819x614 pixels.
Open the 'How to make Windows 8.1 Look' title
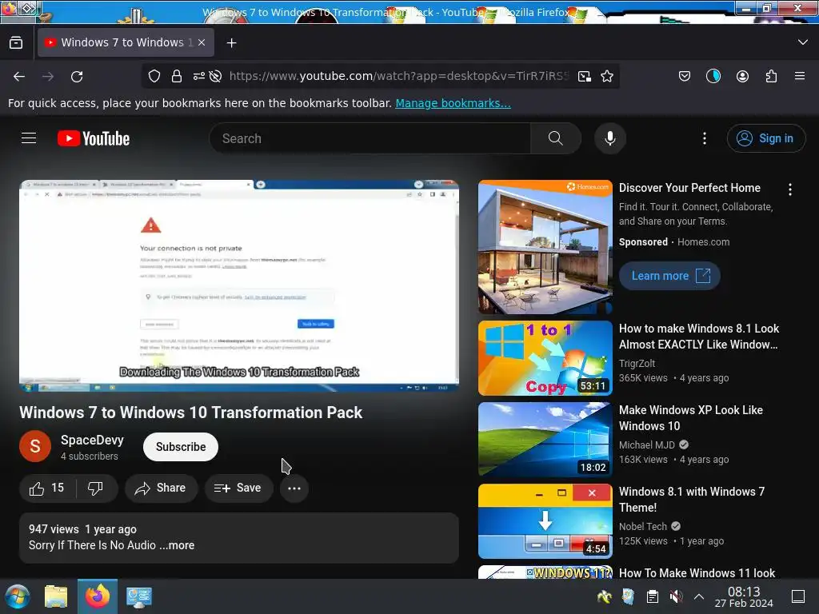699,337
